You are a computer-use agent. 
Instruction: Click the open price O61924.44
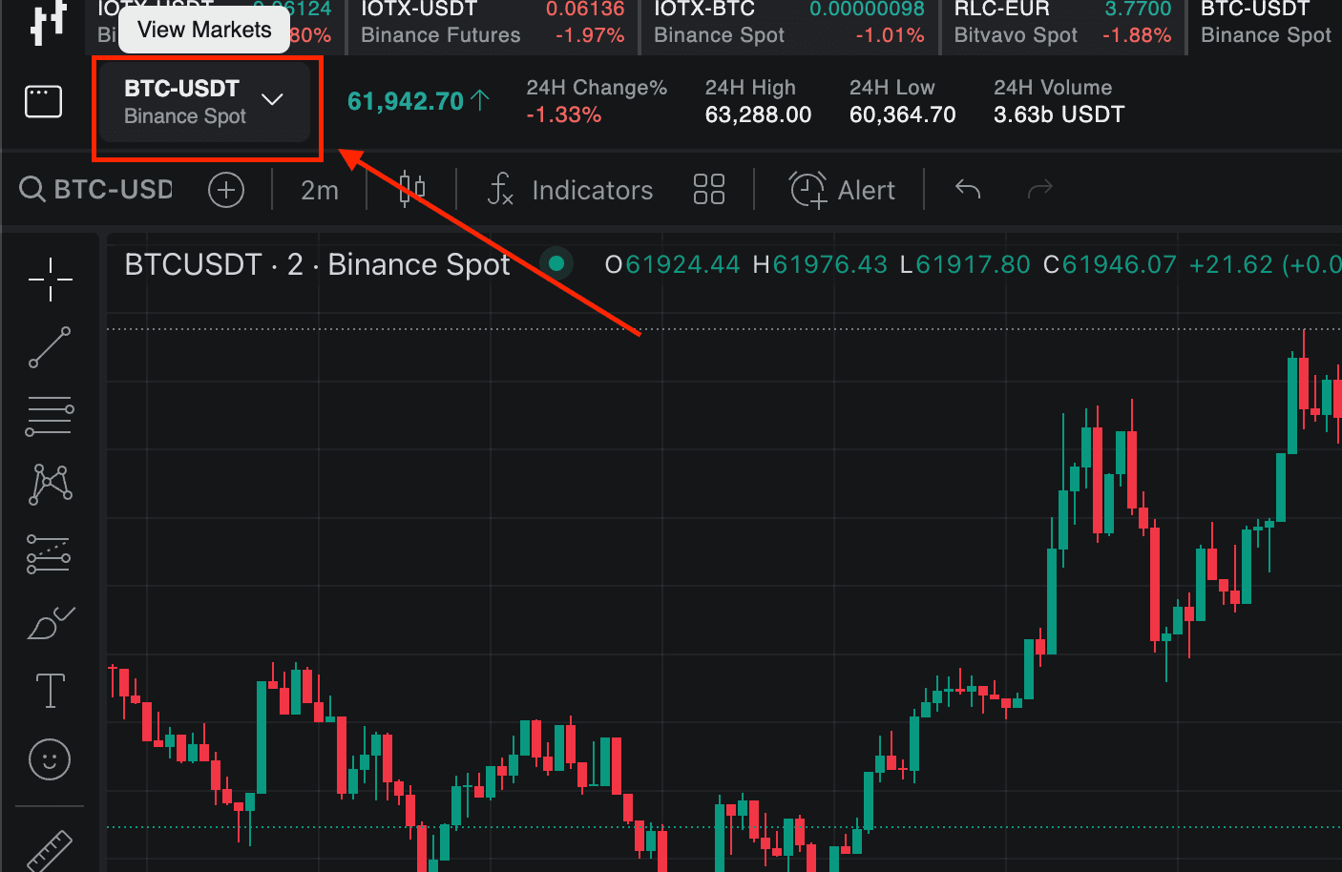pyautogui.click(x=672, y=264)
